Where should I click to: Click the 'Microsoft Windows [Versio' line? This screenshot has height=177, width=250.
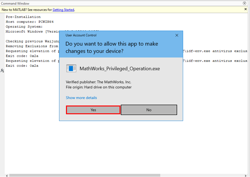tap(32, 32)
